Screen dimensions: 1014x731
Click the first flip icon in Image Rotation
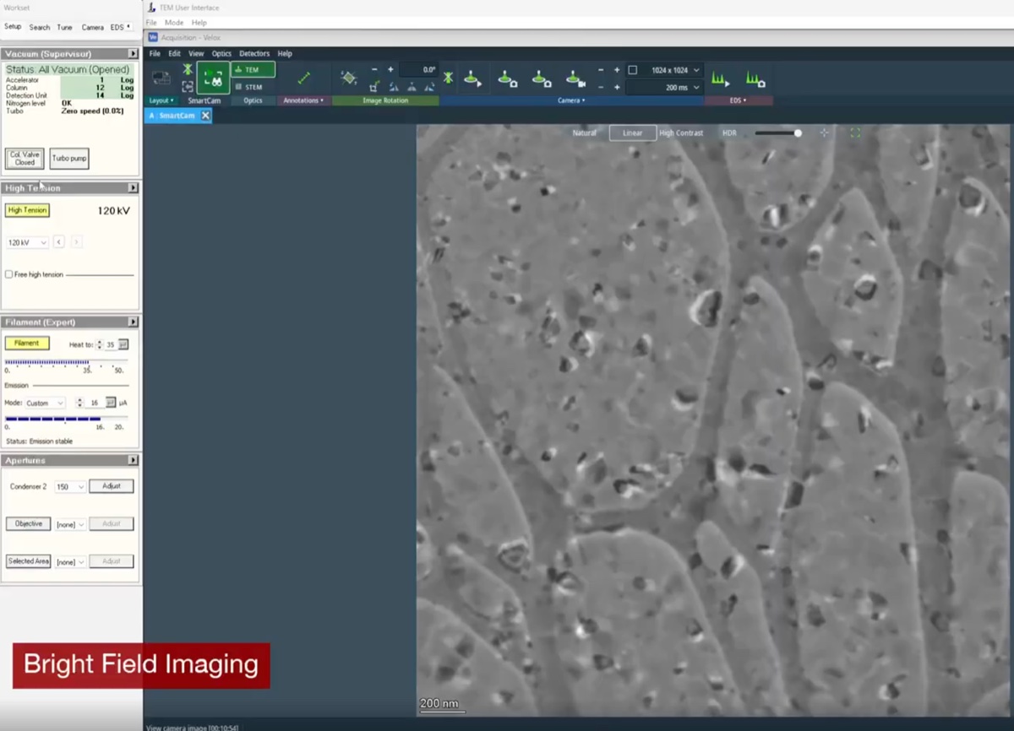[x=394, y=86]
